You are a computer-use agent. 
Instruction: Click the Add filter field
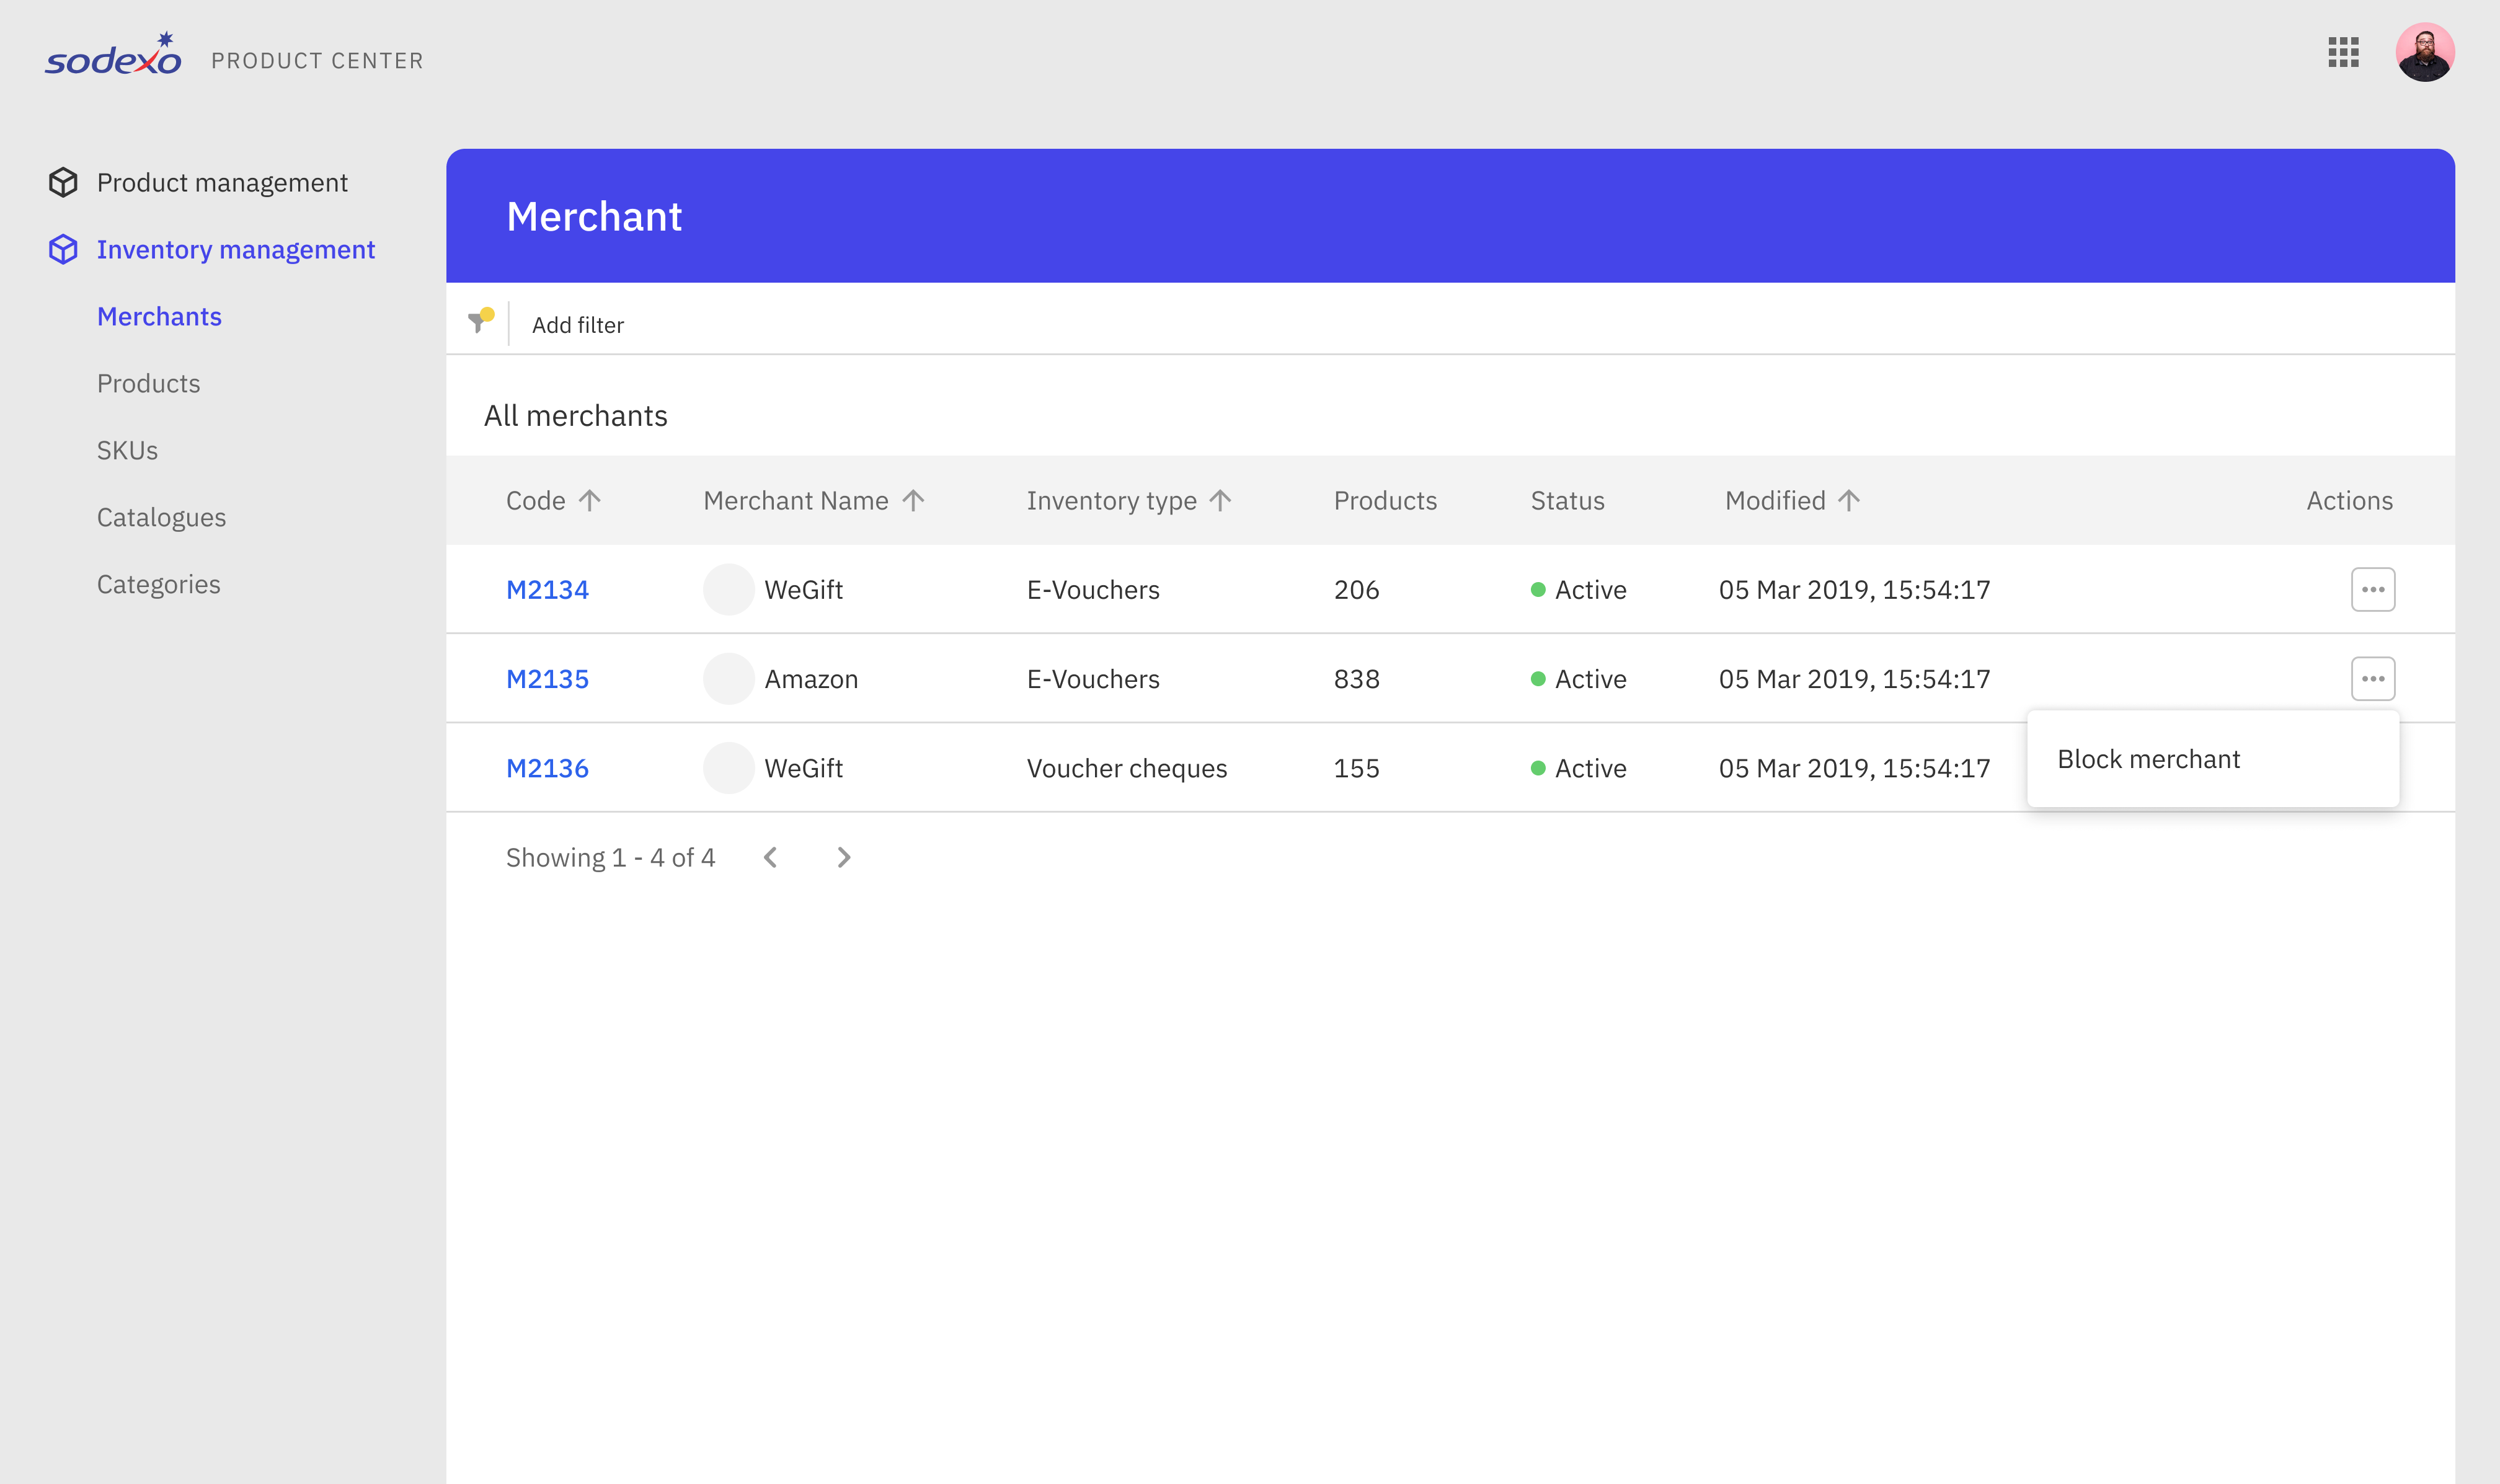click(x=578, y=325)
